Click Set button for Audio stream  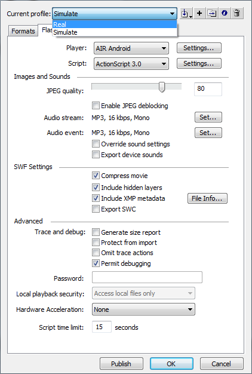(x=208, y=117)
